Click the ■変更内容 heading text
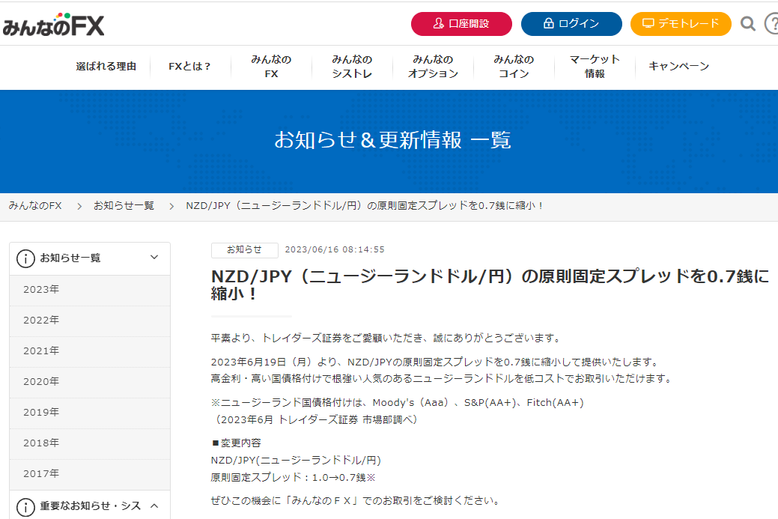778x519 pixels. (x=236, y=443)
